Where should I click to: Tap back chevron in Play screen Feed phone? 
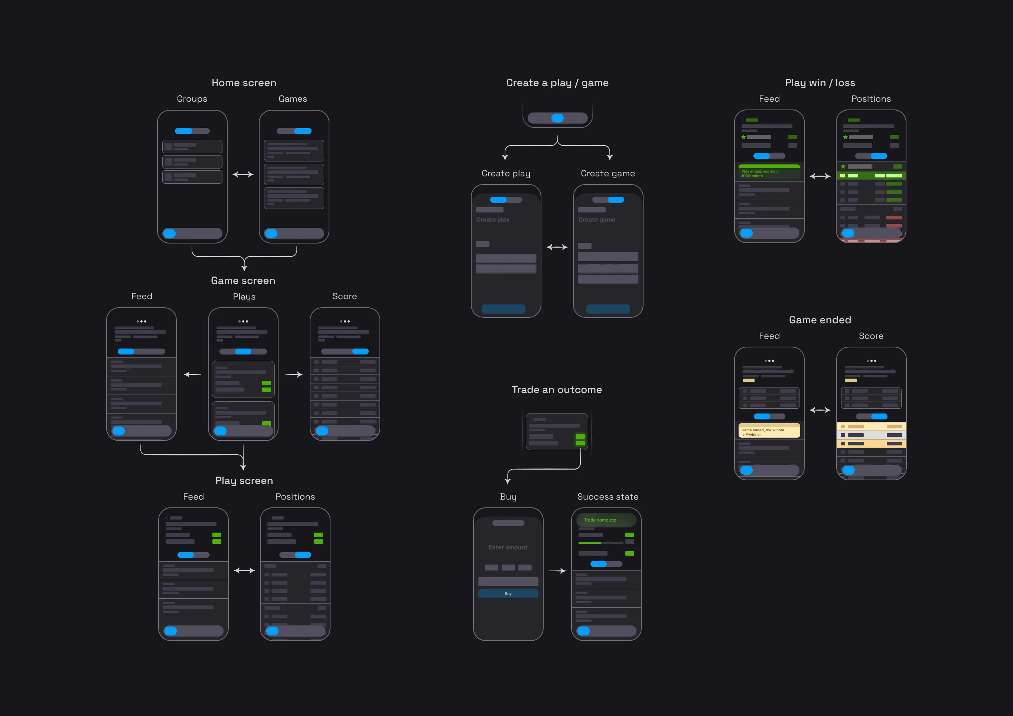(x=167, y=518)
